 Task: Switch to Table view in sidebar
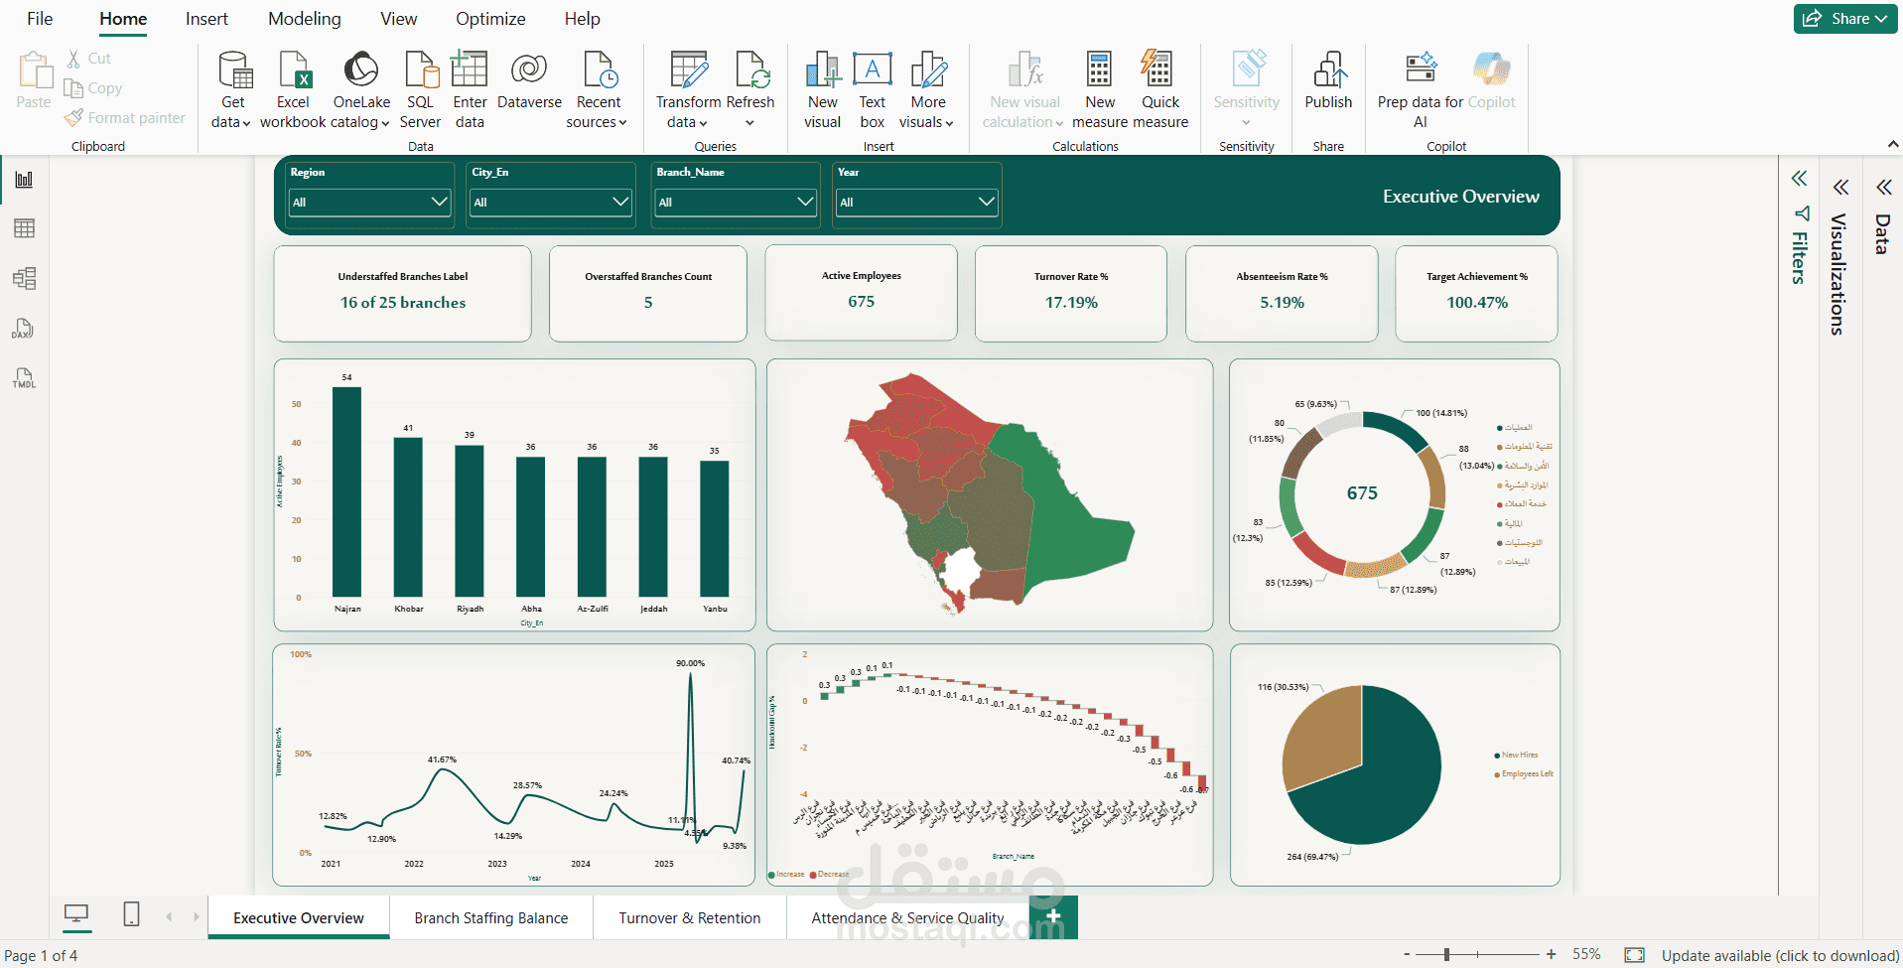(x=24, y=228)
